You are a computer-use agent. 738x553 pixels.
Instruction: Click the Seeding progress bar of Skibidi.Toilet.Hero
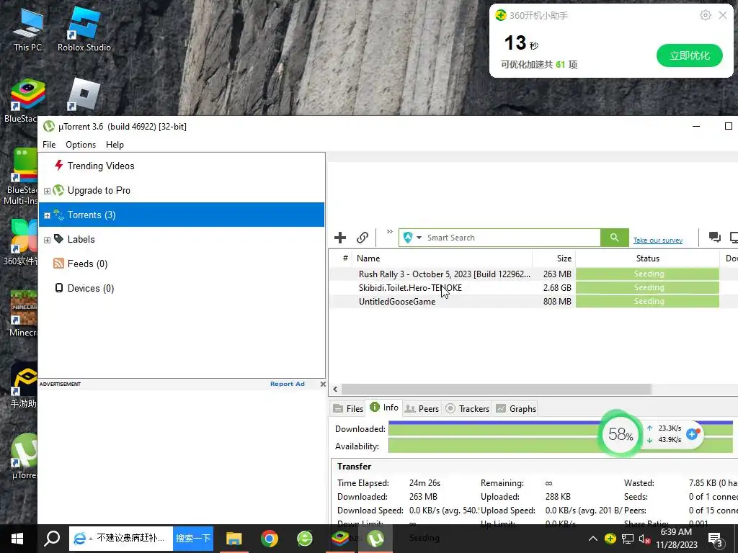pos(648,288)
